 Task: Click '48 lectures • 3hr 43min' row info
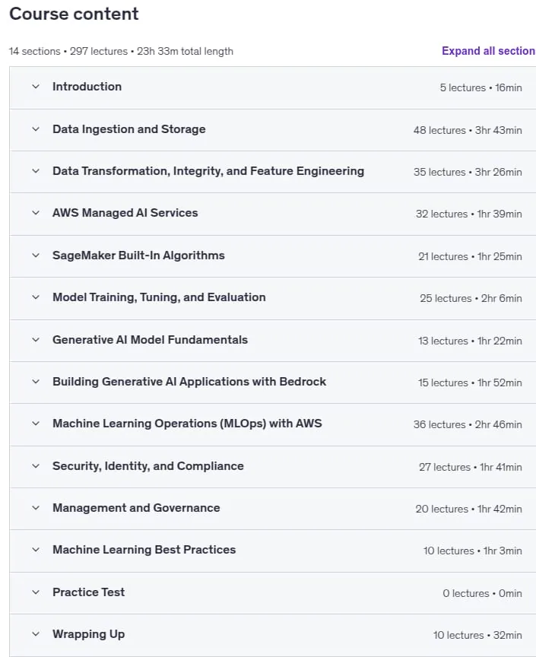pos(468,130)
